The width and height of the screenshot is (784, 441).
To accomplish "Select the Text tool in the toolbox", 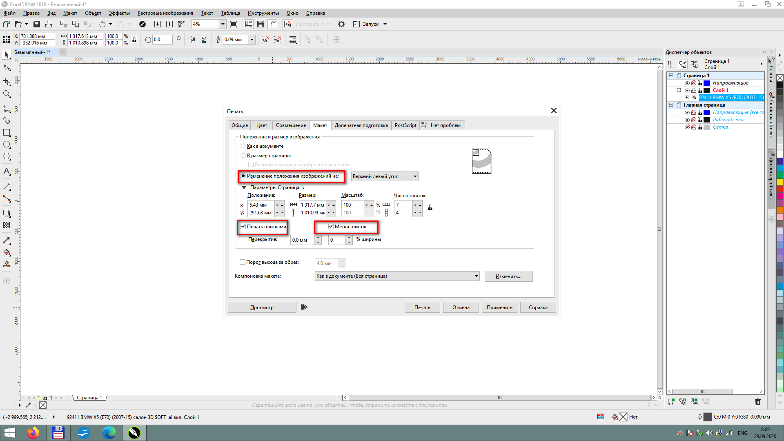I will (x=7, y=171).
